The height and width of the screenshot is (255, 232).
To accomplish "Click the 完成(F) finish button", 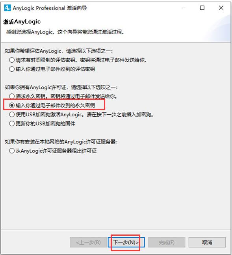I will pyautogui.click(x=167, y=242).
